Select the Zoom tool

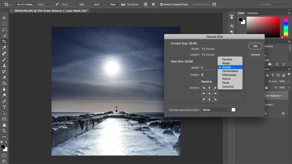[x=4, y=131]
